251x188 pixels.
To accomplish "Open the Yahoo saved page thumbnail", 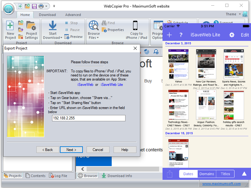I will click(178, 64).
